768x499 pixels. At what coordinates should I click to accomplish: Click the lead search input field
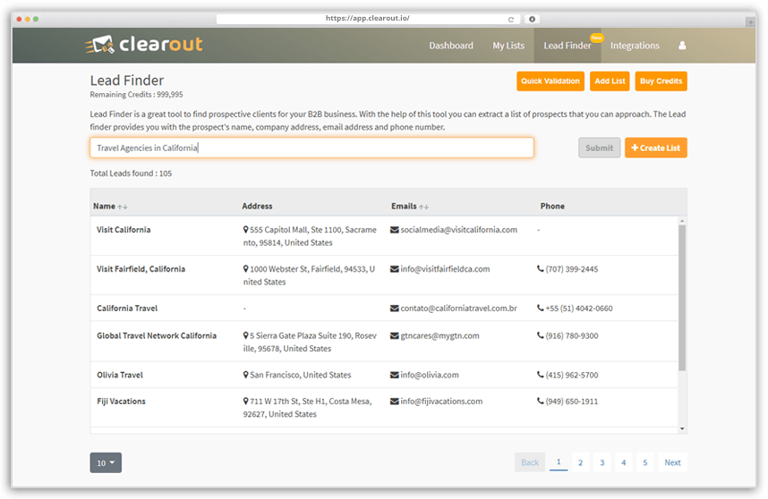(x=312, y=148)
